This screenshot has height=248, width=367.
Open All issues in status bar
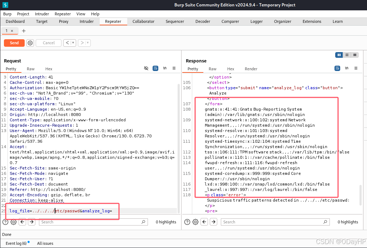[45, 243]
